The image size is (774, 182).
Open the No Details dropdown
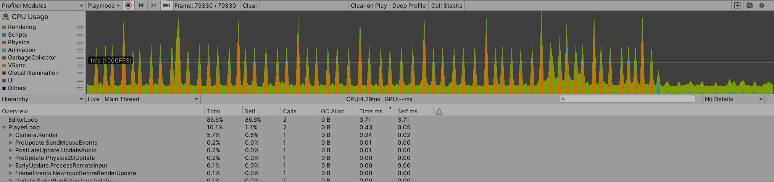coord(734,99)
